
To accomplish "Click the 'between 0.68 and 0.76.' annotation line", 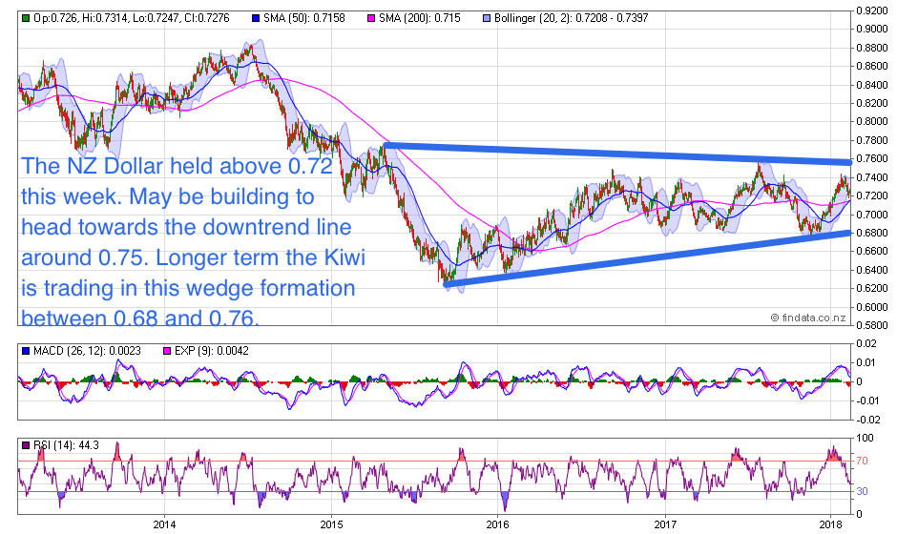I will point(140,318).
